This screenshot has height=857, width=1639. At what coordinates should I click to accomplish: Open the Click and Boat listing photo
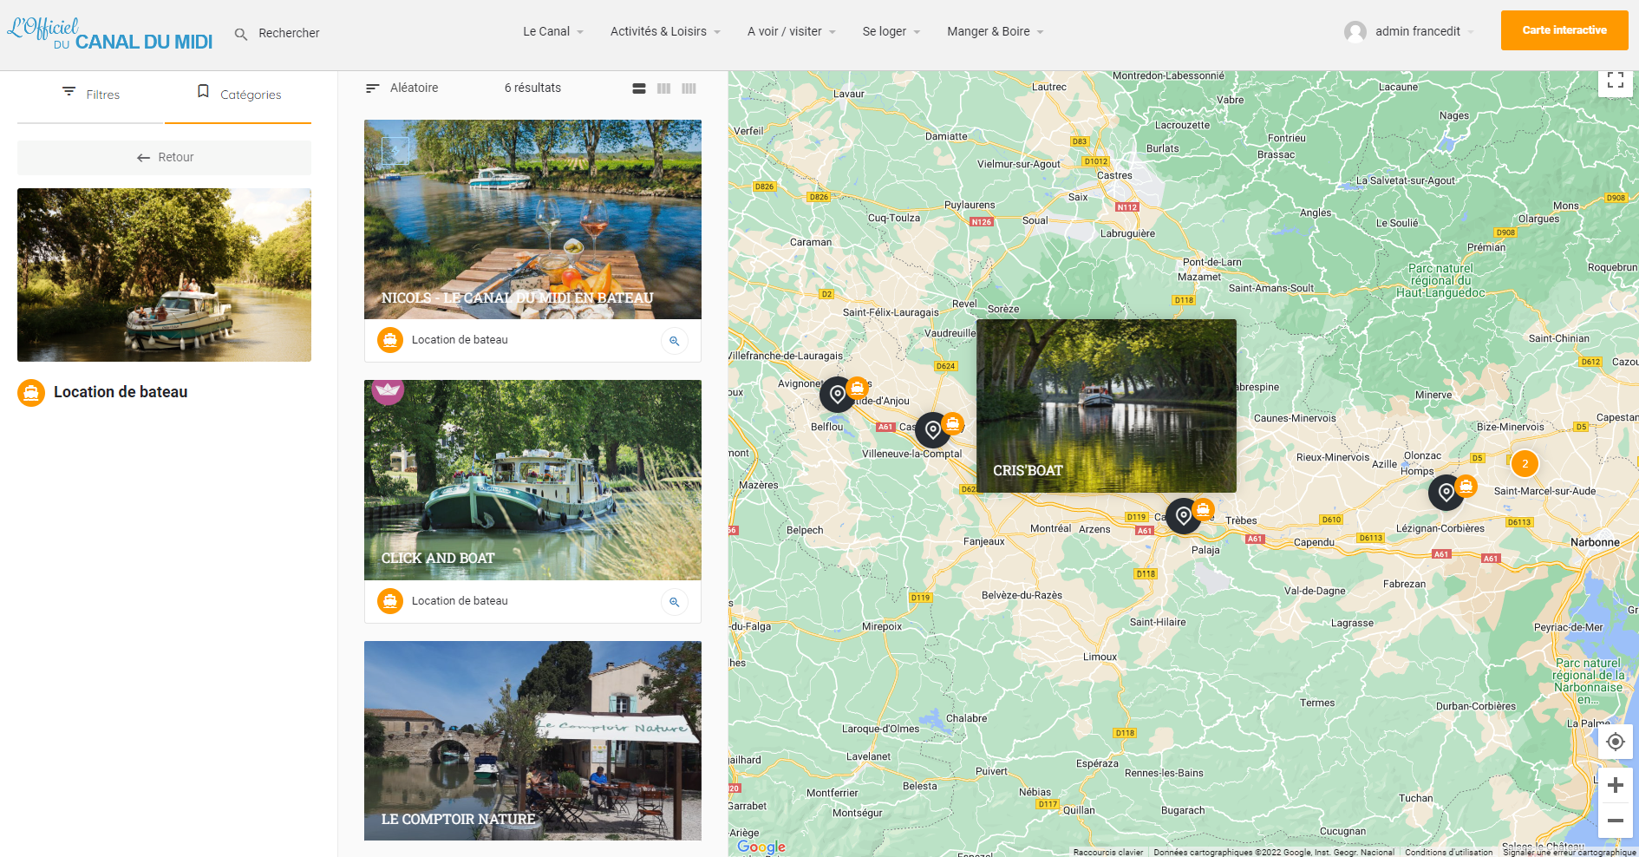click(532, 480)
